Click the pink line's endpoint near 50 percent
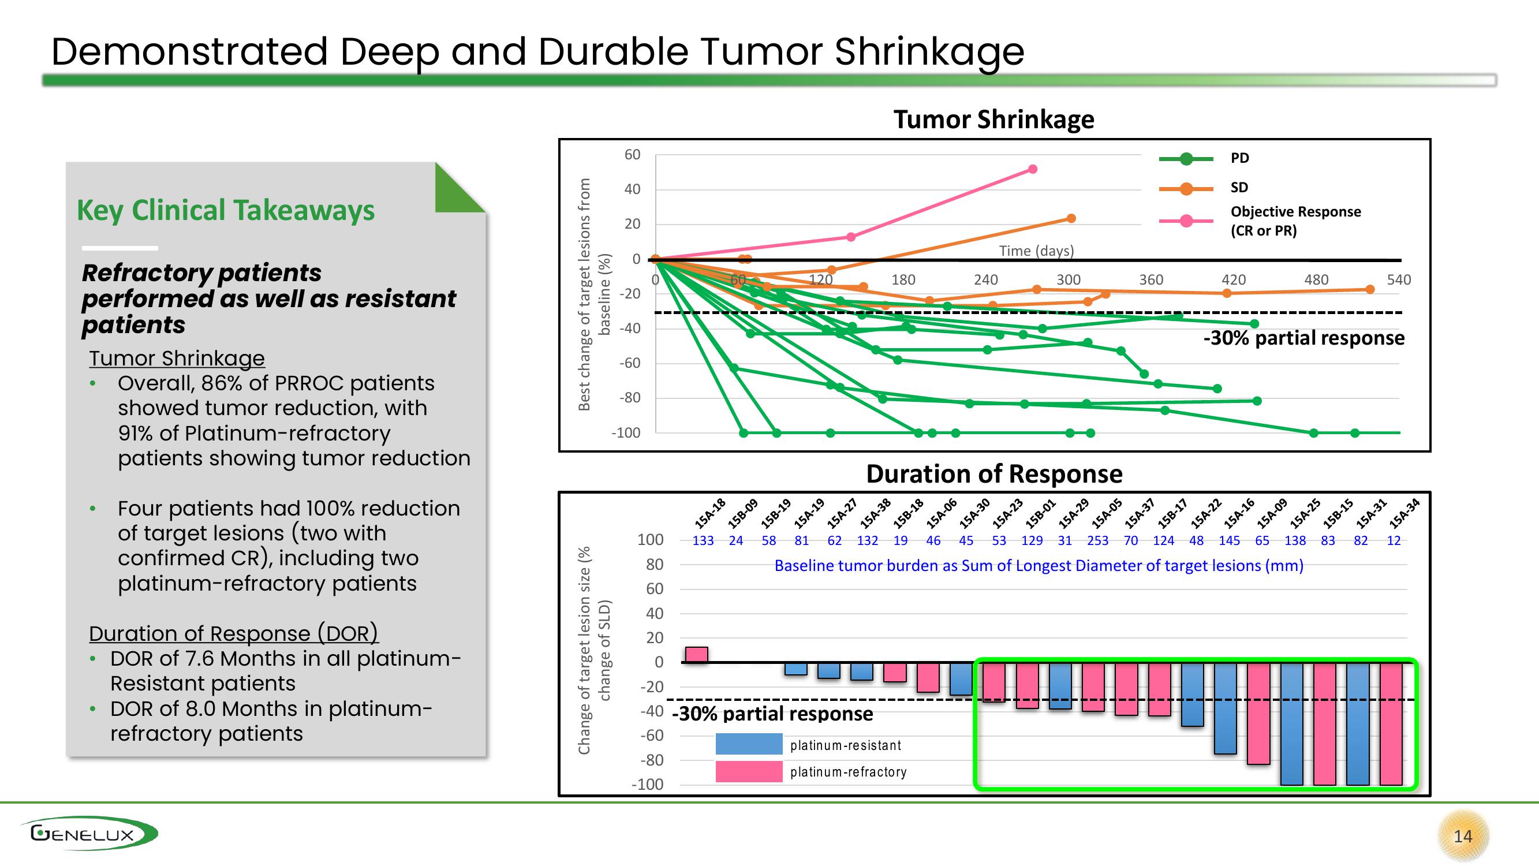 pos(1033,169)
